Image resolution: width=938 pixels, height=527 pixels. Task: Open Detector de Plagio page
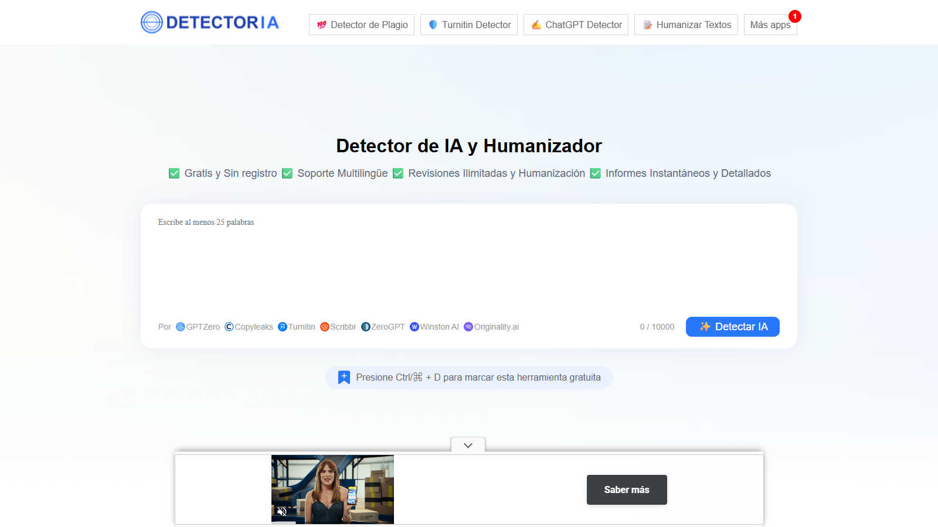click(362, 25)
